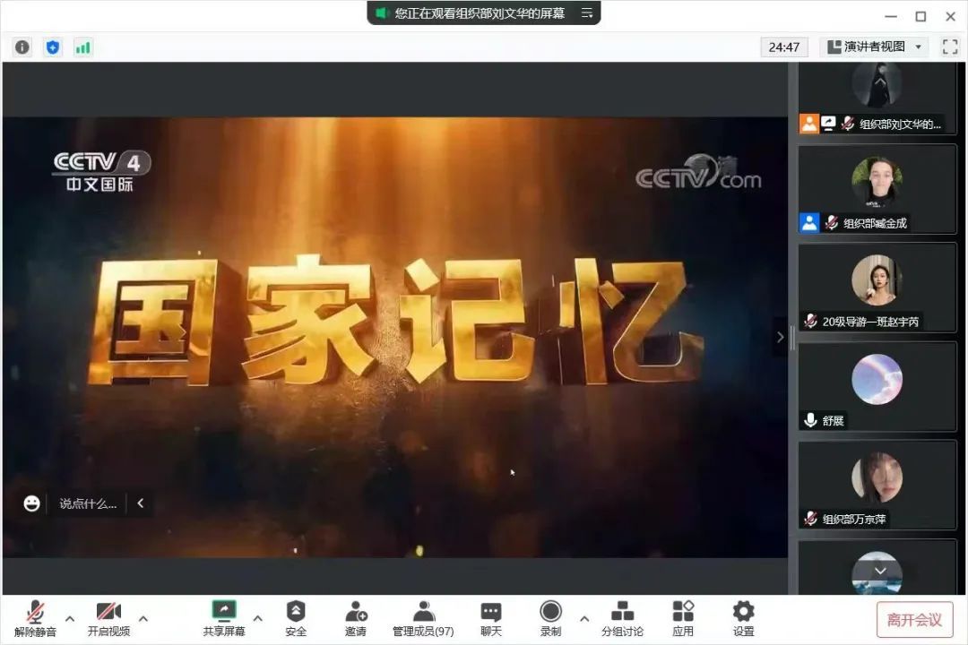Expand audio options arrow next to 解除静音

(x=70, y=618)
